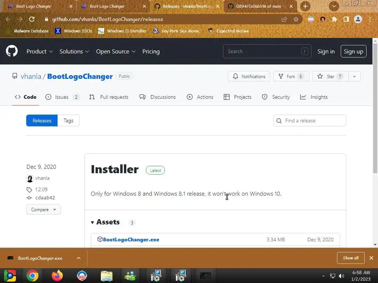Click the Show all downloads button
The width and height of the screenshot is (378, 283).
pos(351,258)
